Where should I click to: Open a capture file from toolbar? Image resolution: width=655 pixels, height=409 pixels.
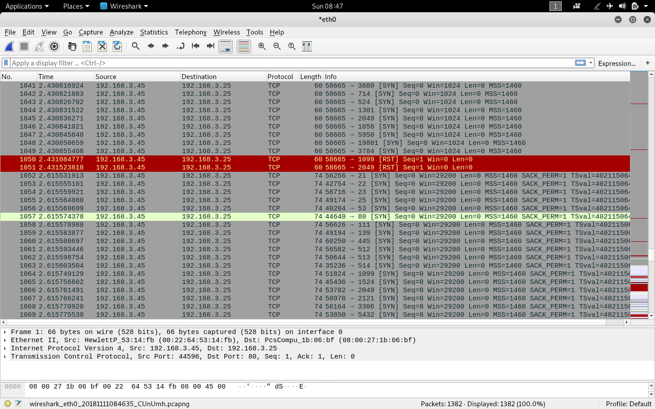[x=72, y=46]
